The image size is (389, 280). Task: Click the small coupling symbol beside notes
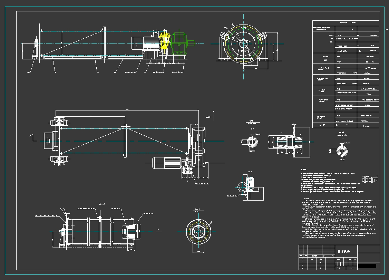[368, 180]
